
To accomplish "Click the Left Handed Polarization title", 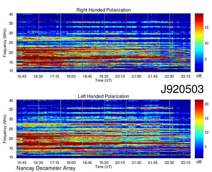I will click(x=104, y=96).
